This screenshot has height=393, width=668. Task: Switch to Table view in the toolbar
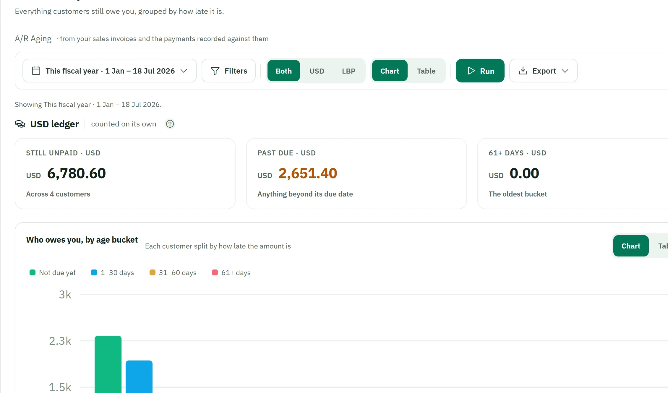[x=426, y=71]
